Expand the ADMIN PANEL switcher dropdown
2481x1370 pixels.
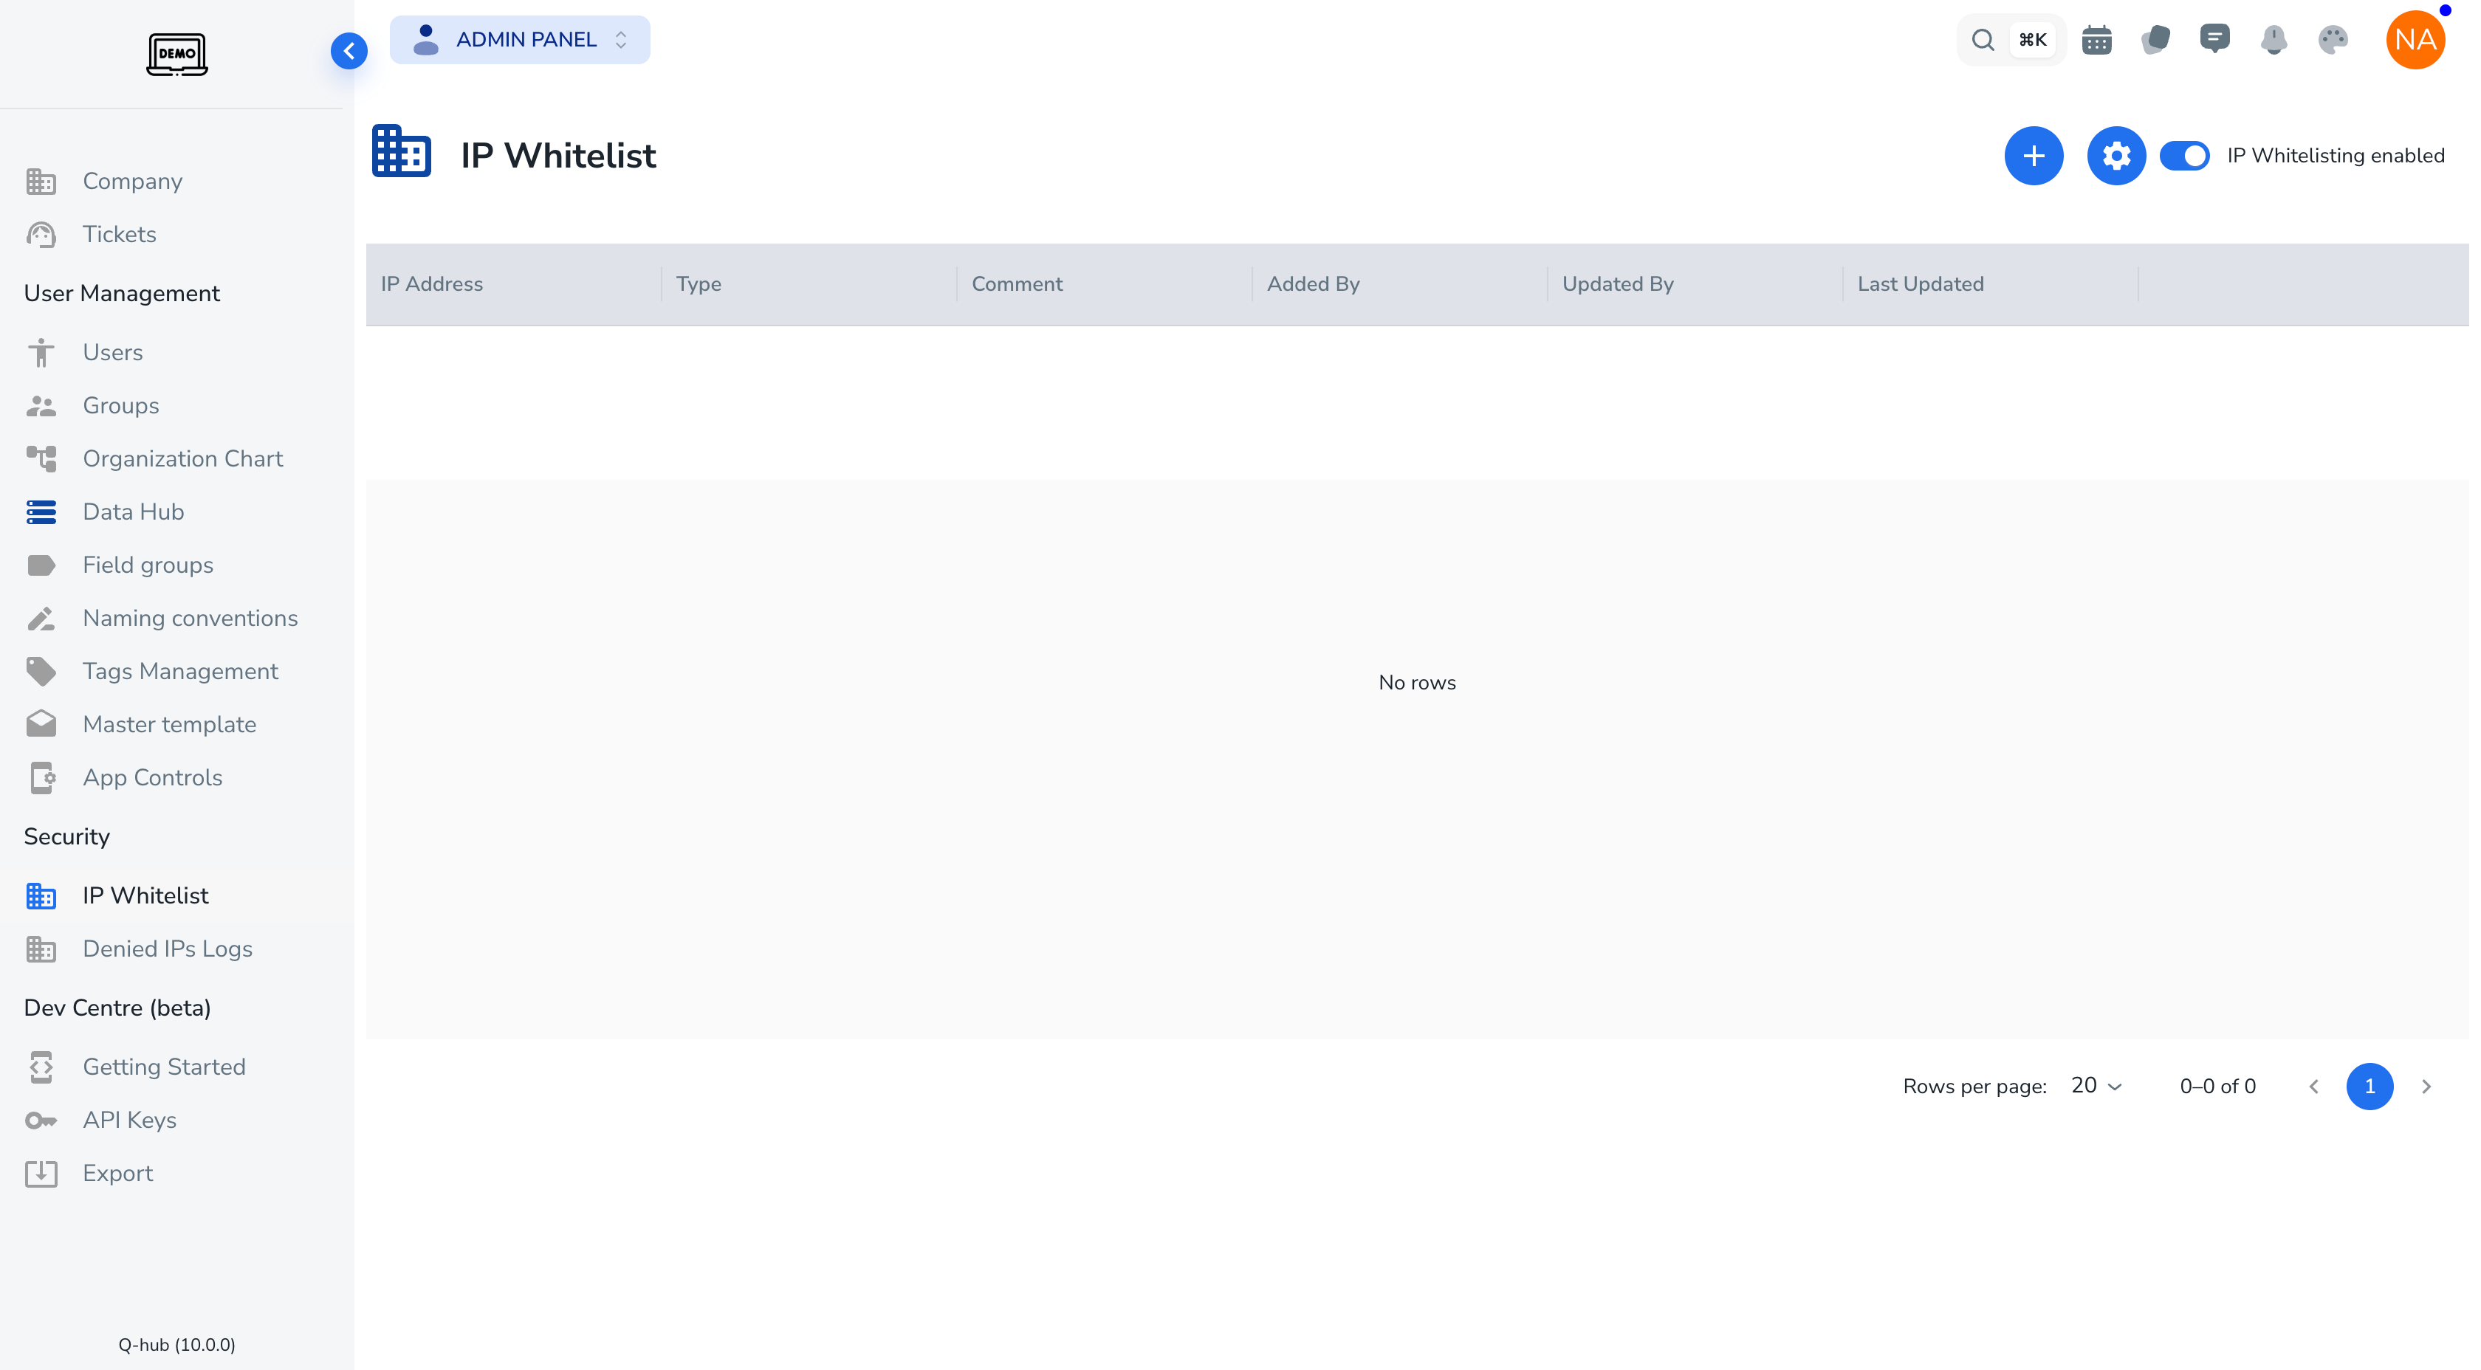point(520,39)
